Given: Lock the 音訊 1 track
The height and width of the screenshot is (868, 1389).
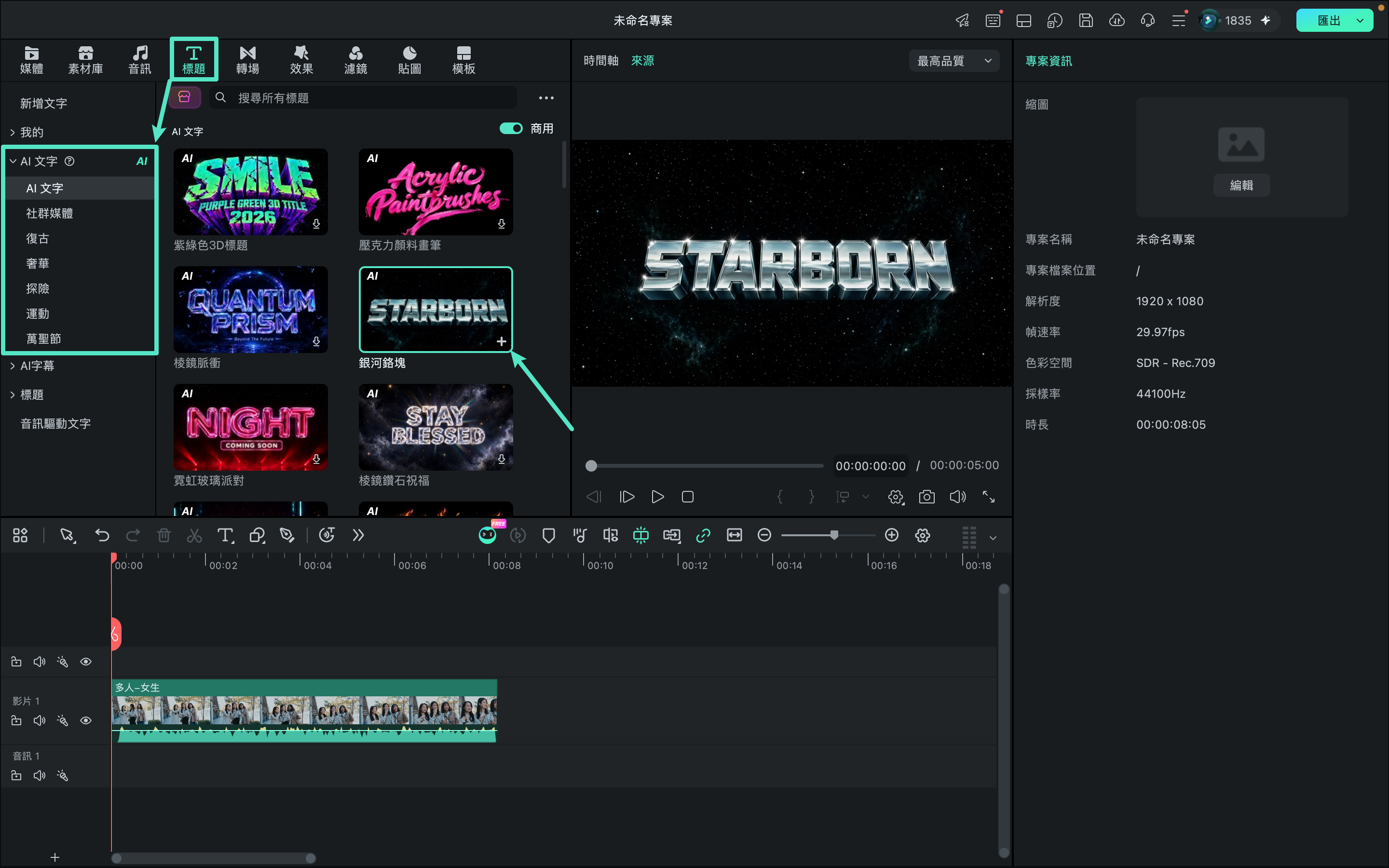Looking at the screenshot, I should (16, 775).
